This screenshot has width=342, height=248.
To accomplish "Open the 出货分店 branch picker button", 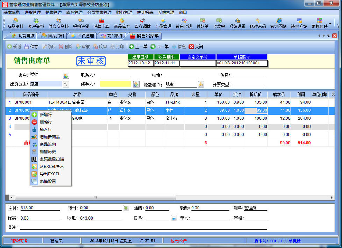I will 66,84.
